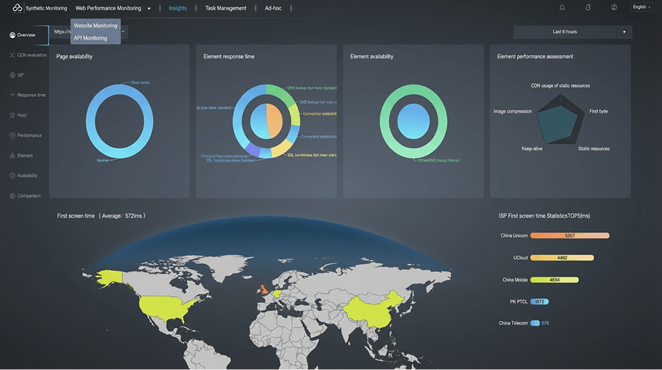
Task: Click the China Unicom 5207 bar
Action: (569, 235)
